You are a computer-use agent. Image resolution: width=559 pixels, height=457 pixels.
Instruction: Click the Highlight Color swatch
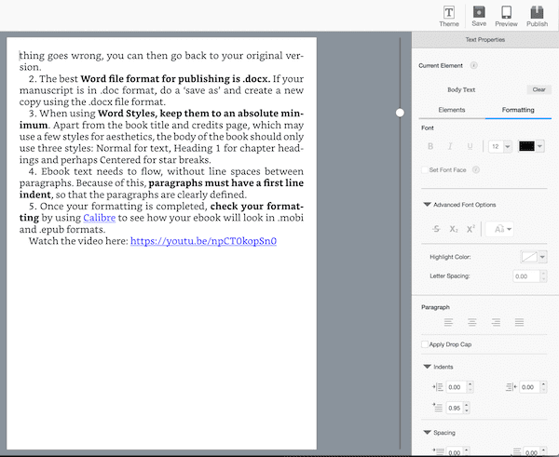coord(529,257)
